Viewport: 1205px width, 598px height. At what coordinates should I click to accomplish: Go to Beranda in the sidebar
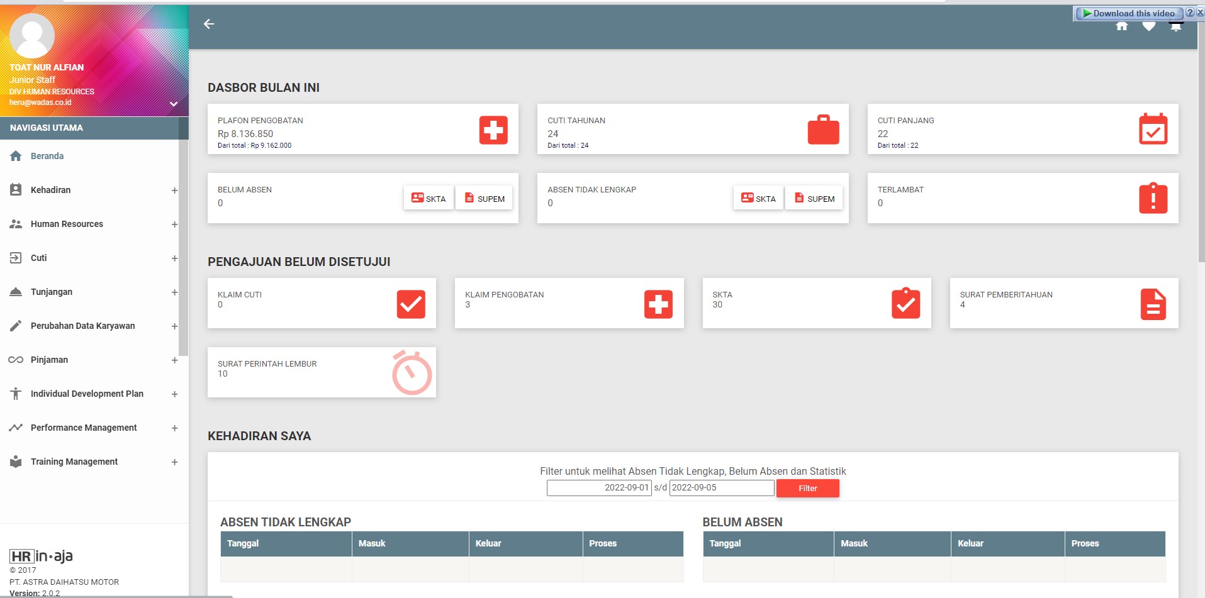coord(47,156)
